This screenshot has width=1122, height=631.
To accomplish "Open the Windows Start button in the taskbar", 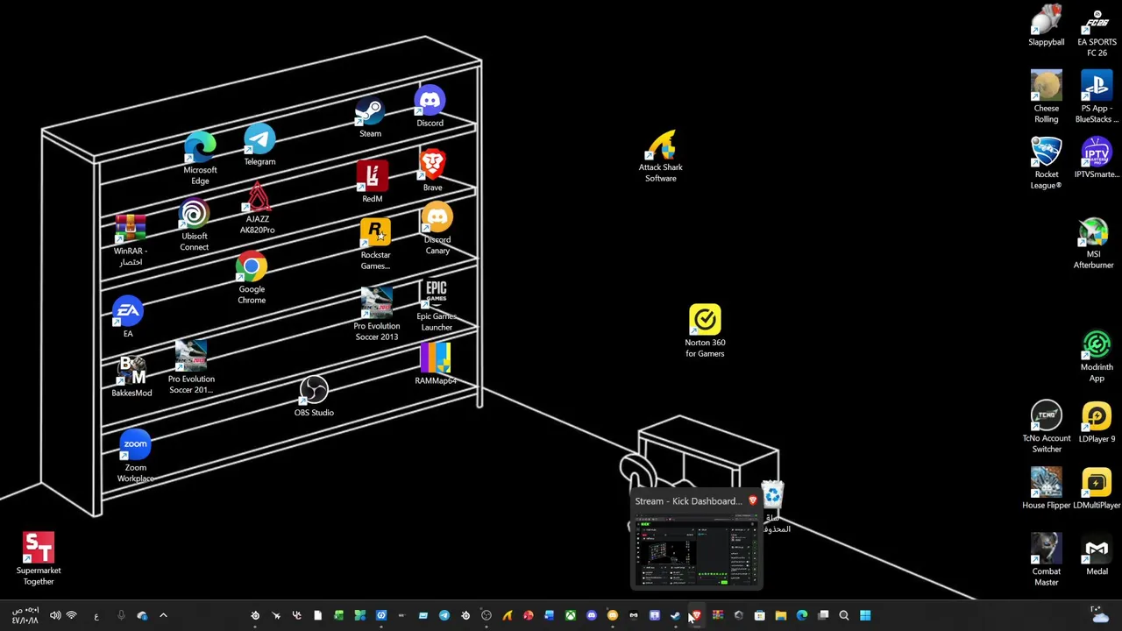I will [x=865, y=615].
